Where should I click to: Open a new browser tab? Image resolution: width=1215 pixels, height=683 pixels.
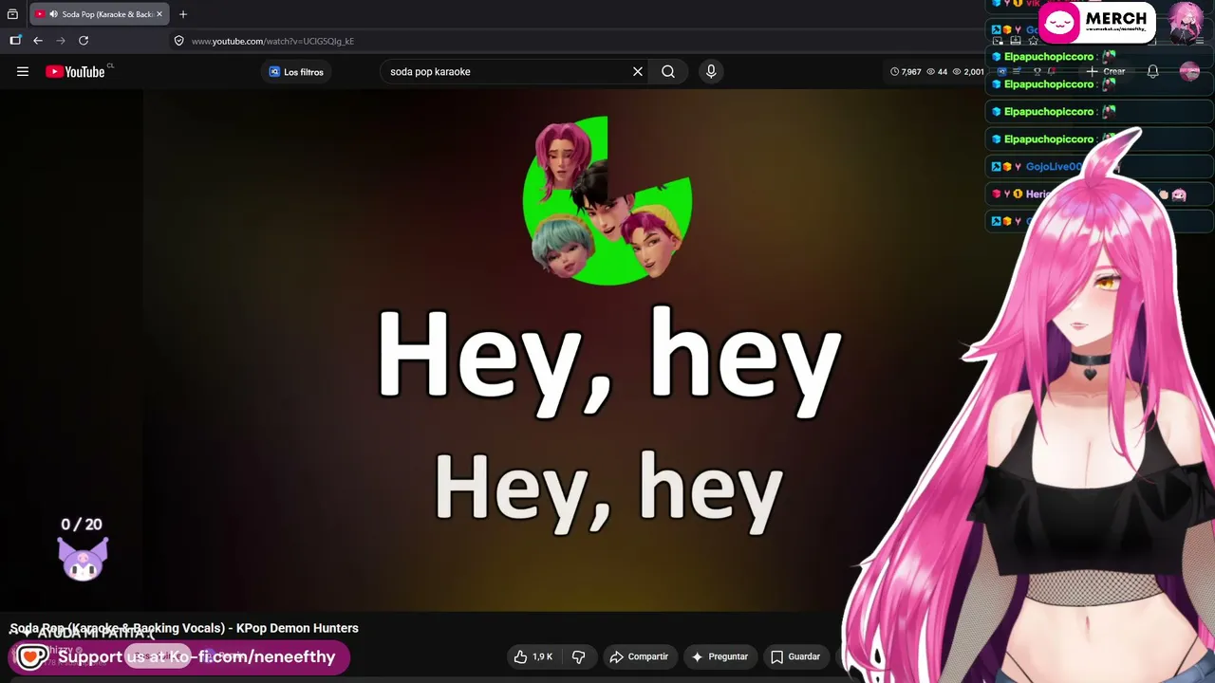click(x=183, y=14)
